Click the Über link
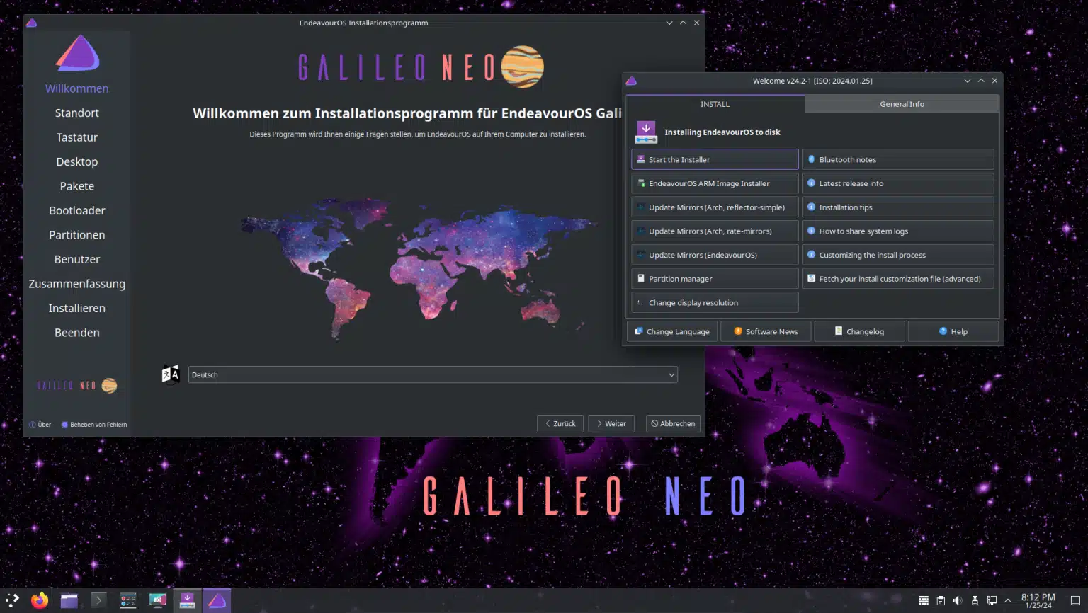This screenshot has height=613, width=1088. pos(40,425)
